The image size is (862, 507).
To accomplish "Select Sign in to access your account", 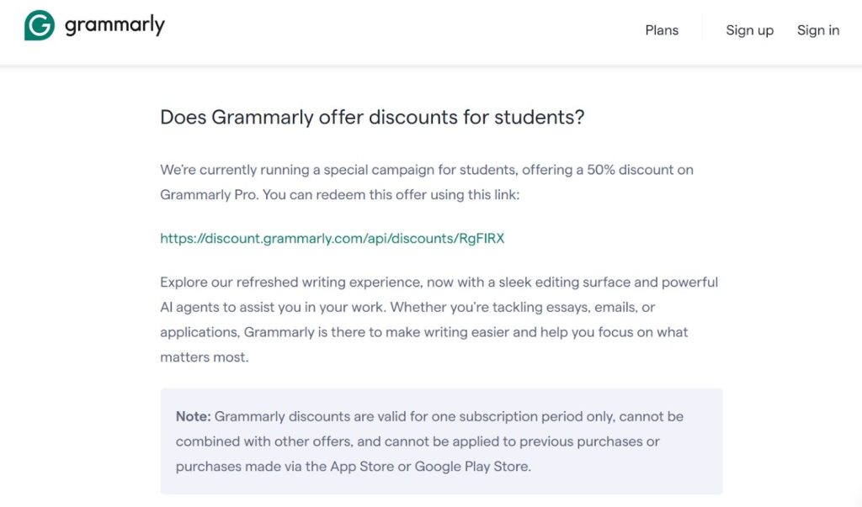I will coord(817,29).
